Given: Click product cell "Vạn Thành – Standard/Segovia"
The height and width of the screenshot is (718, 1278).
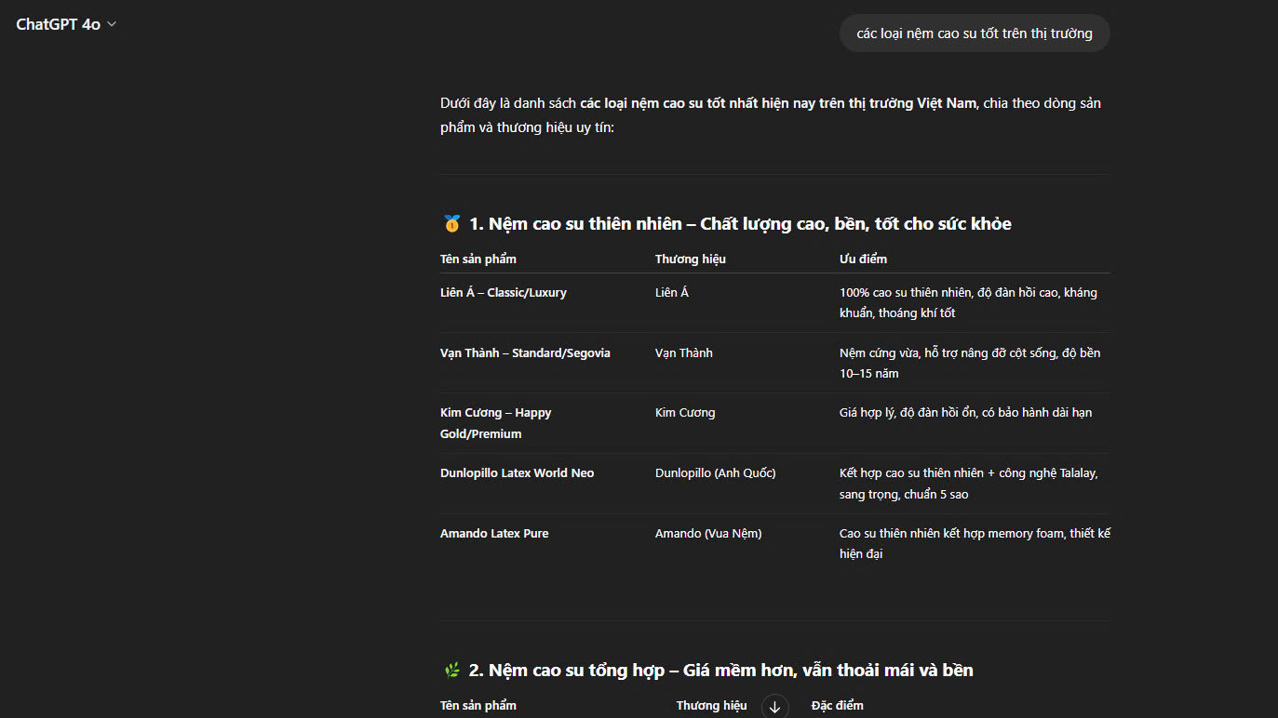Looking at the screenshot, I should point(525,353).
